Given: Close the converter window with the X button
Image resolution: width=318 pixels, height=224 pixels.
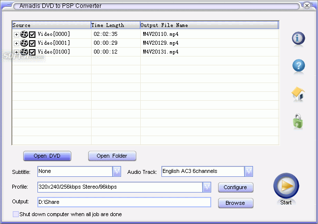Looking at the screenshot, I should (307, 5).
